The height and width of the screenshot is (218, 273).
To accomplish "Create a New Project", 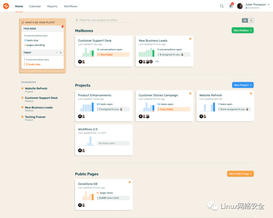I will pyautogui.click(x=243, y=85).
